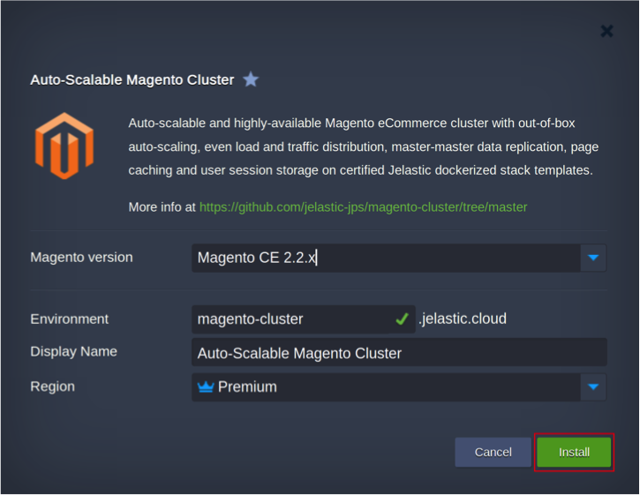The height and width of the screenshot is (495, 640).
Task: Click the star favorite icon beside the title
Action: 251,79
